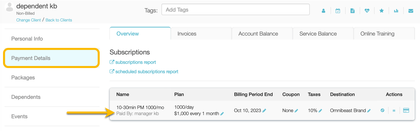Select Packages in sidebar
420x131 pixels.
52,77
